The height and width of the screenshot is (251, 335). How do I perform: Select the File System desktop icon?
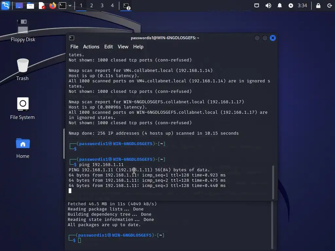pos(23,109)
